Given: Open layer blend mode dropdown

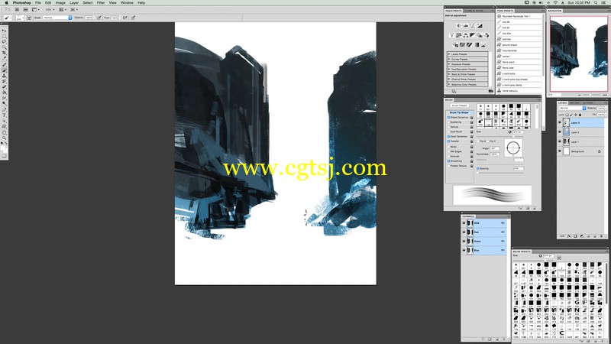Looking at the screenshot, I should point(572,108).
